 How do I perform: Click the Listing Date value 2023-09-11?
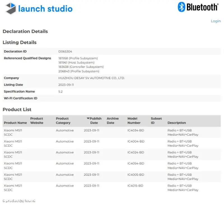(x=66, y=85)
